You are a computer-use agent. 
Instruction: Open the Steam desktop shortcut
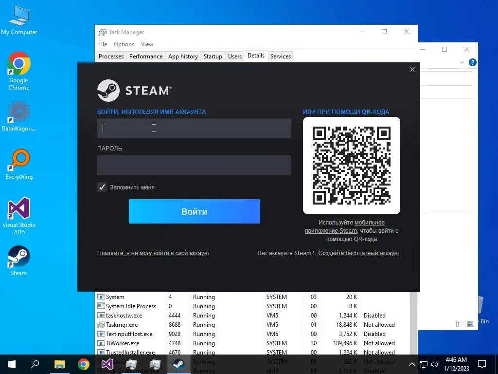[19, 261]
